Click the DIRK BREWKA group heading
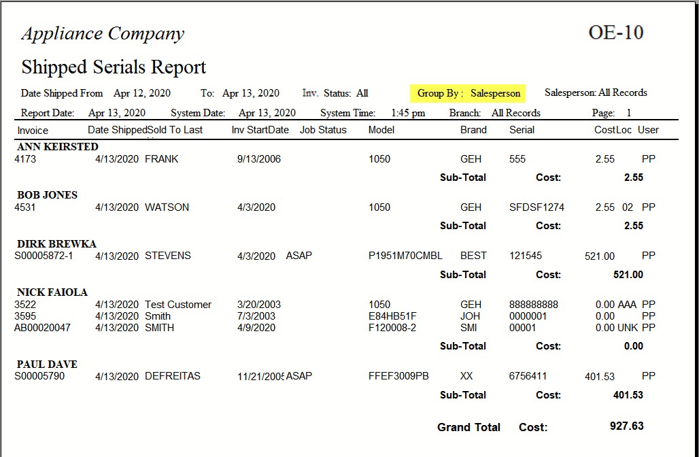 tap(56, 244)
